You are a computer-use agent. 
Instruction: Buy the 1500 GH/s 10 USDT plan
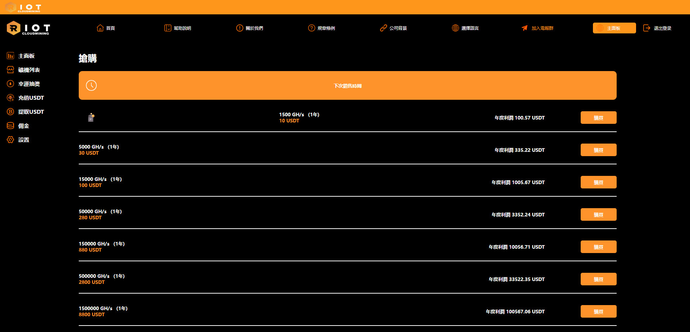pyautogui.click(x=598, y=118)
